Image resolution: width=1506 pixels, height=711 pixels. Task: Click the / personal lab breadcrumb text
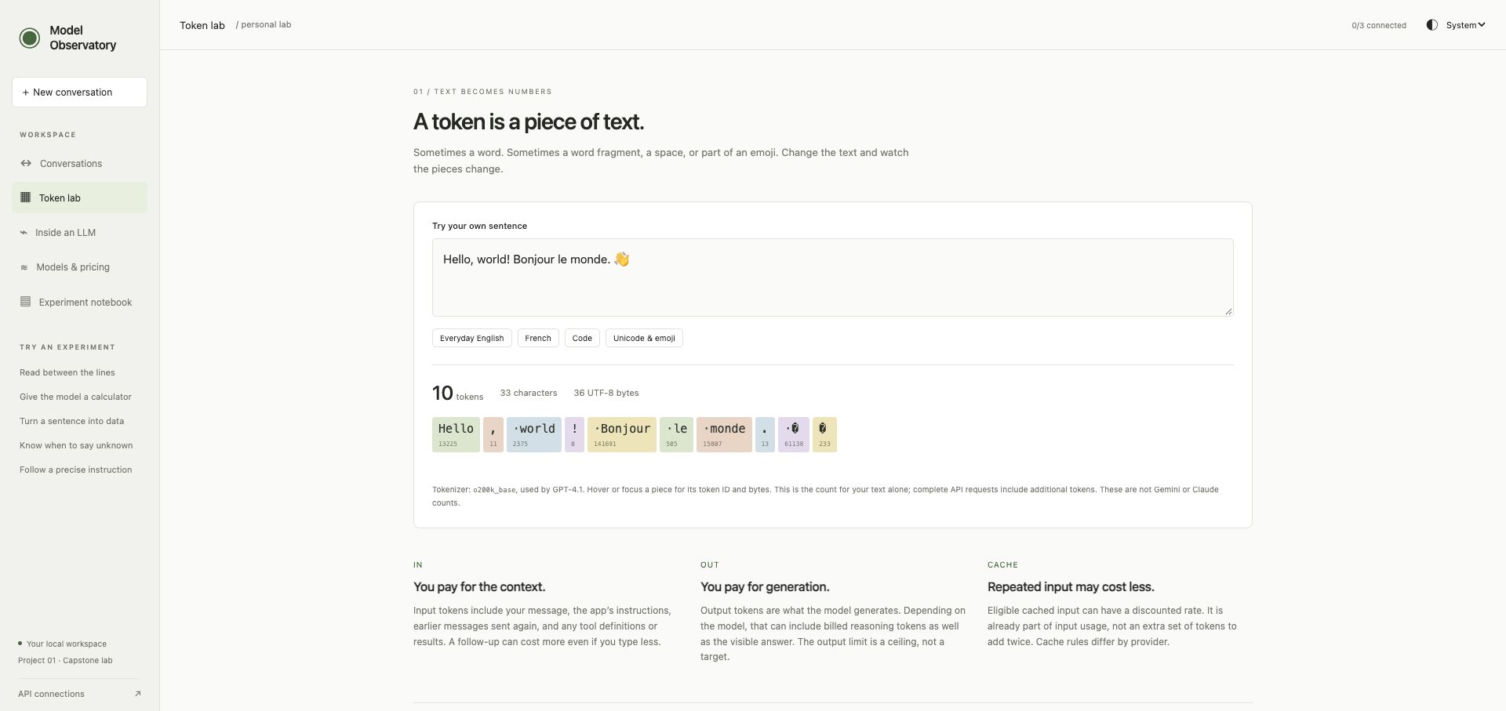point(264,24)
